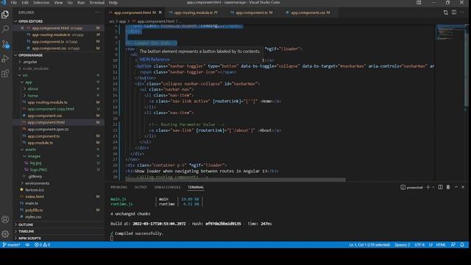Open editor more actions ellipsis
471x265 pixels.
click(x=462, y=13)
